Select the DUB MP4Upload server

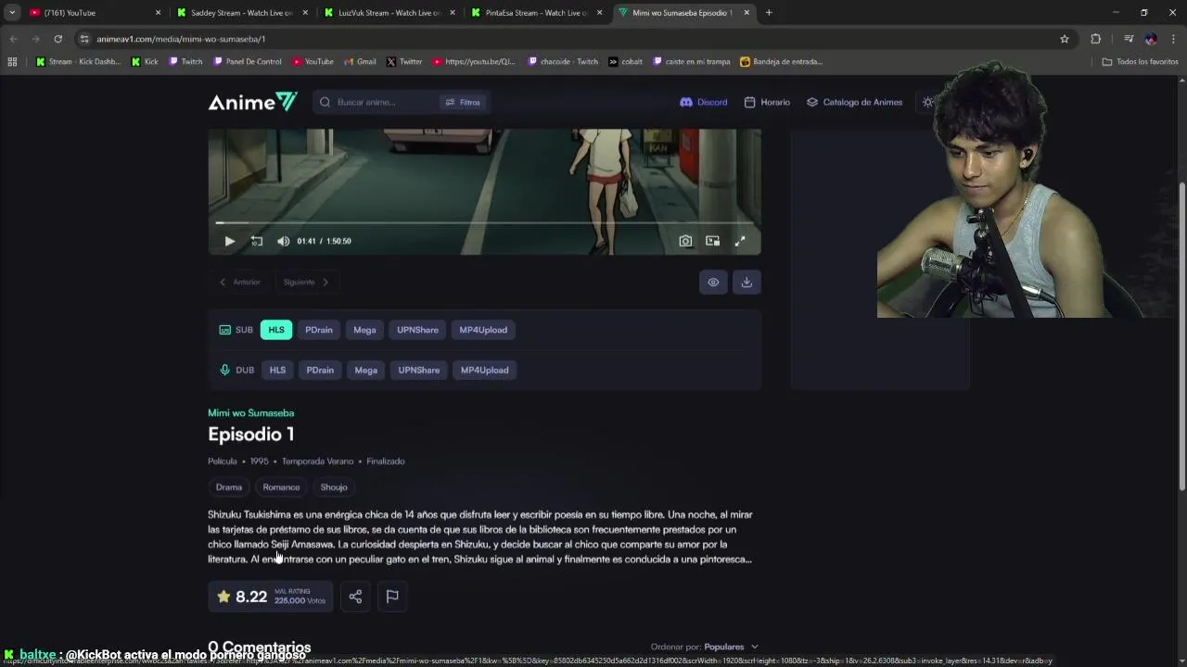click(x=484, y=370)
